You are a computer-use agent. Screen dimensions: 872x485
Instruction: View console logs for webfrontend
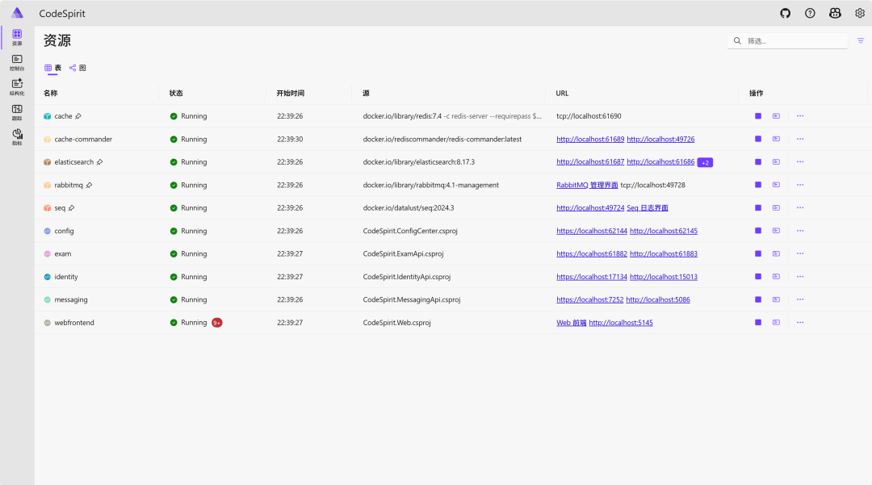pyautogui.click(x=777, y=322)
